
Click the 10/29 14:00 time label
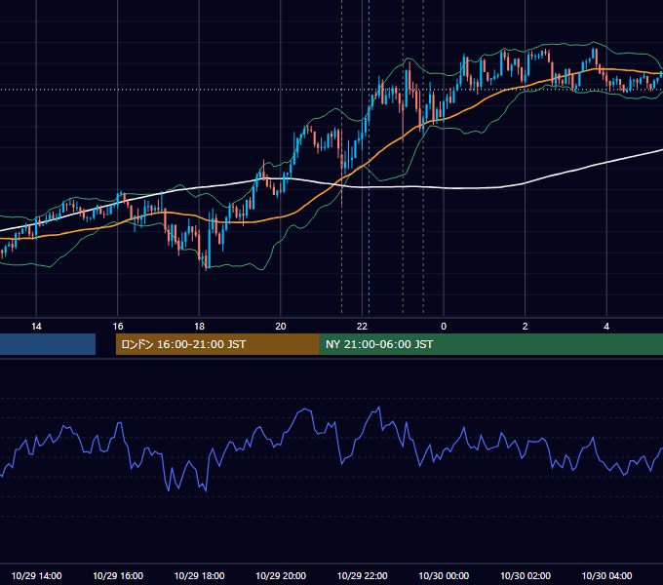tap(36, 575)
